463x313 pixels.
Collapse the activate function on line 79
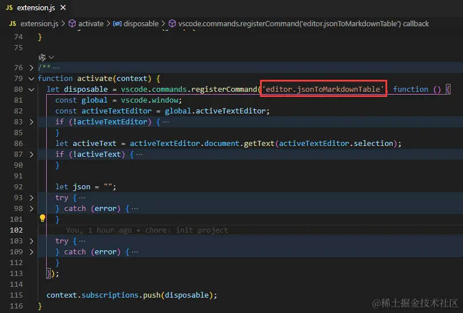coord(31,79)
